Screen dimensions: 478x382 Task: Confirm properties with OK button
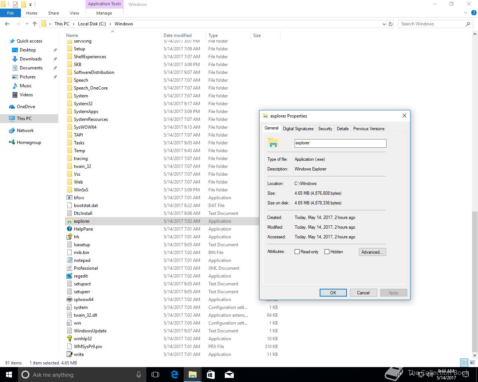333,293
